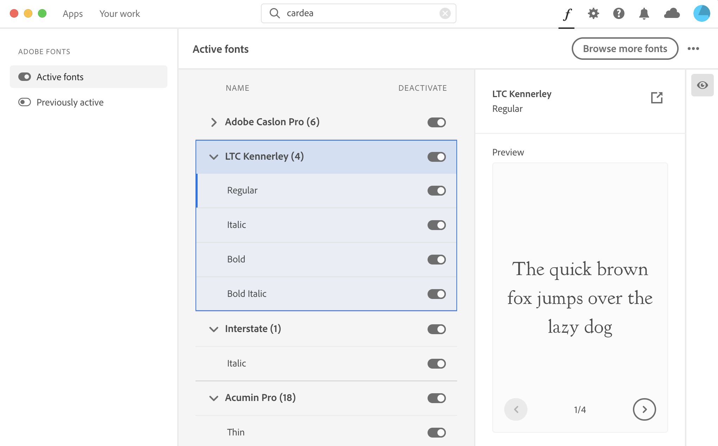Check cloud sync status icon
718x446 pixels.
tap(672, 14)
